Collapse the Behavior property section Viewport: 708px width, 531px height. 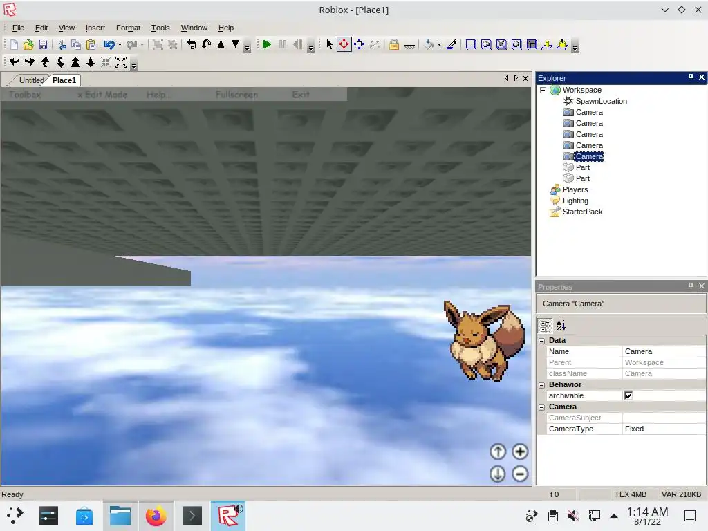click(x=542, y=385)
